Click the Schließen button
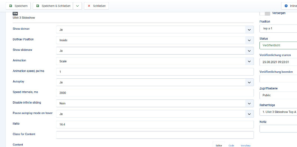The height and width of the screenshot is (147, 297). click(96, 6)
